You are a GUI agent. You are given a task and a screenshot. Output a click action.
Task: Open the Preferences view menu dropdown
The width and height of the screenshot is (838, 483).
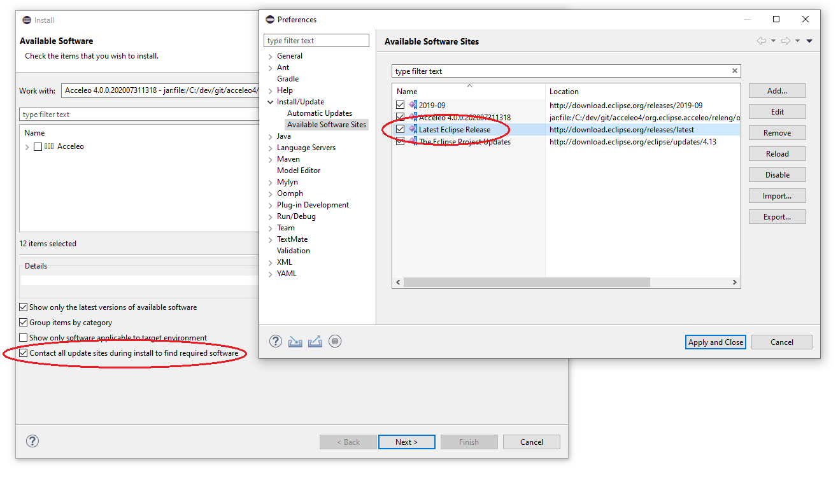pyautogui.click(x=809, y=41)
